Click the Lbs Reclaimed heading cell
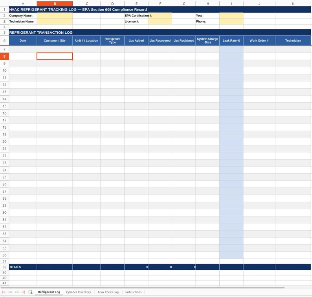Viewport: 312px width, 297px height. click(184, 40)
